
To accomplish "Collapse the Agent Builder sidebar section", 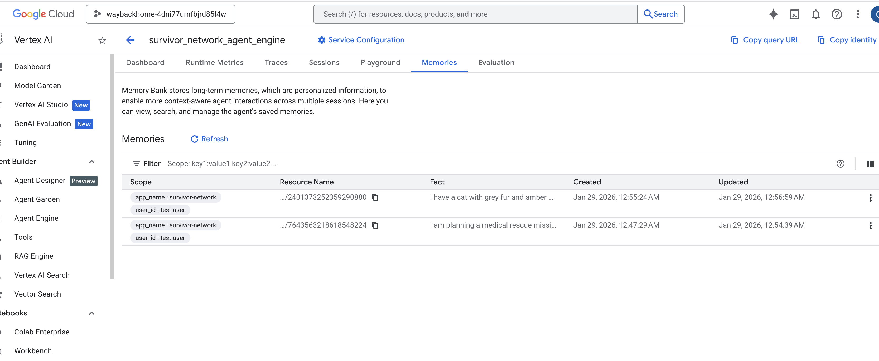I will pos(91,162).
